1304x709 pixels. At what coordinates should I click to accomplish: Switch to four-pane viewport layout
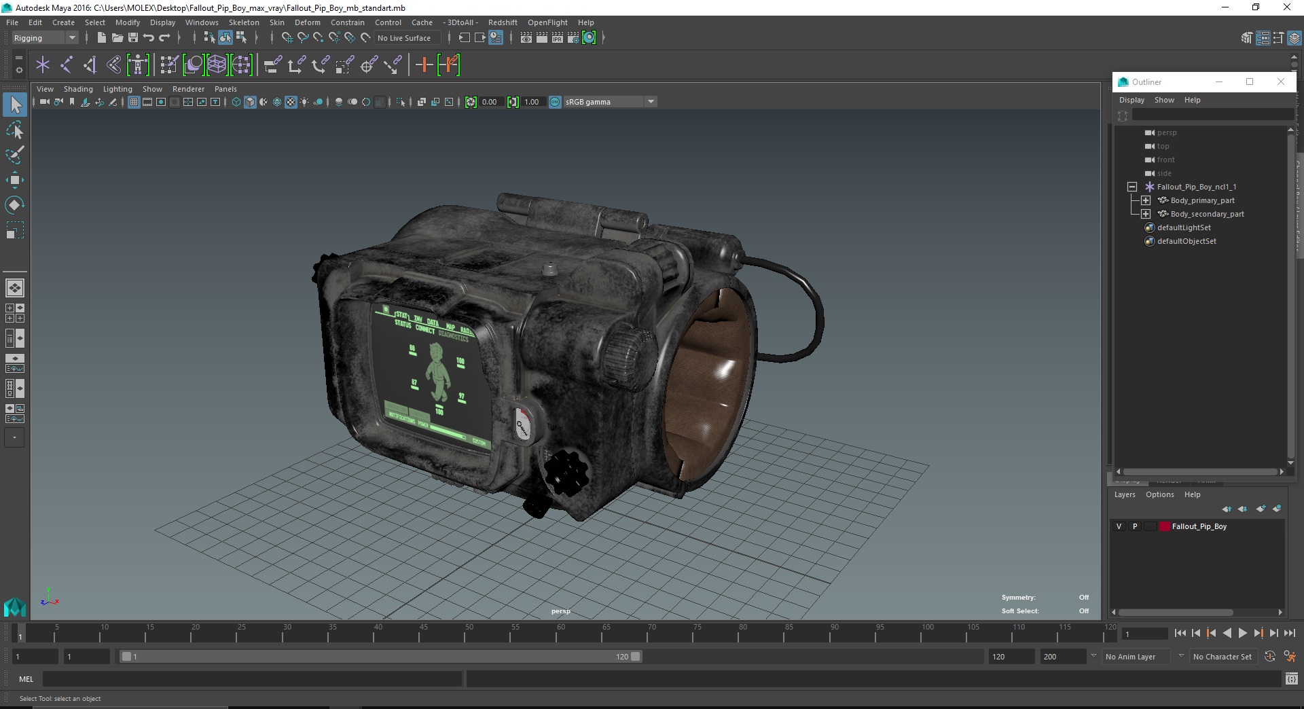pyautogui.click(x=15, y=313)
